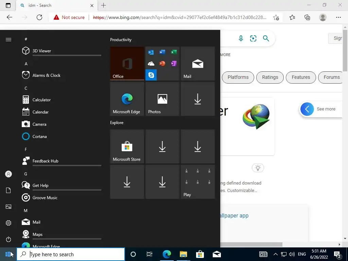Open the Photos tile

pyautogui.click(x=162, y=99)
